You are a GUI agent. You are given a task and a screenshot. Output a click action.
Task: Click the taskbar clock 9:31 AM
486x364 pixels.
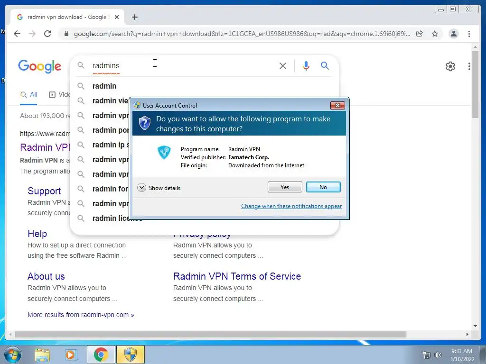click(462, 351)
